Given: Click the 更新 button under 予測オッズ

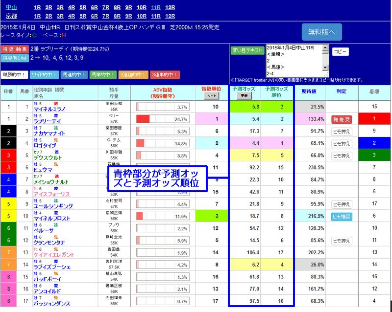Looking at the screenshot, I should coord(244,96).
